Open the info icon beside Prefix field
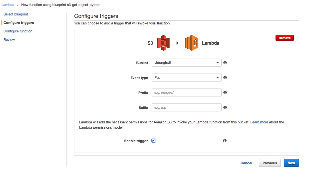This screenshot has height=179, width=312. [x=225, y=92]
